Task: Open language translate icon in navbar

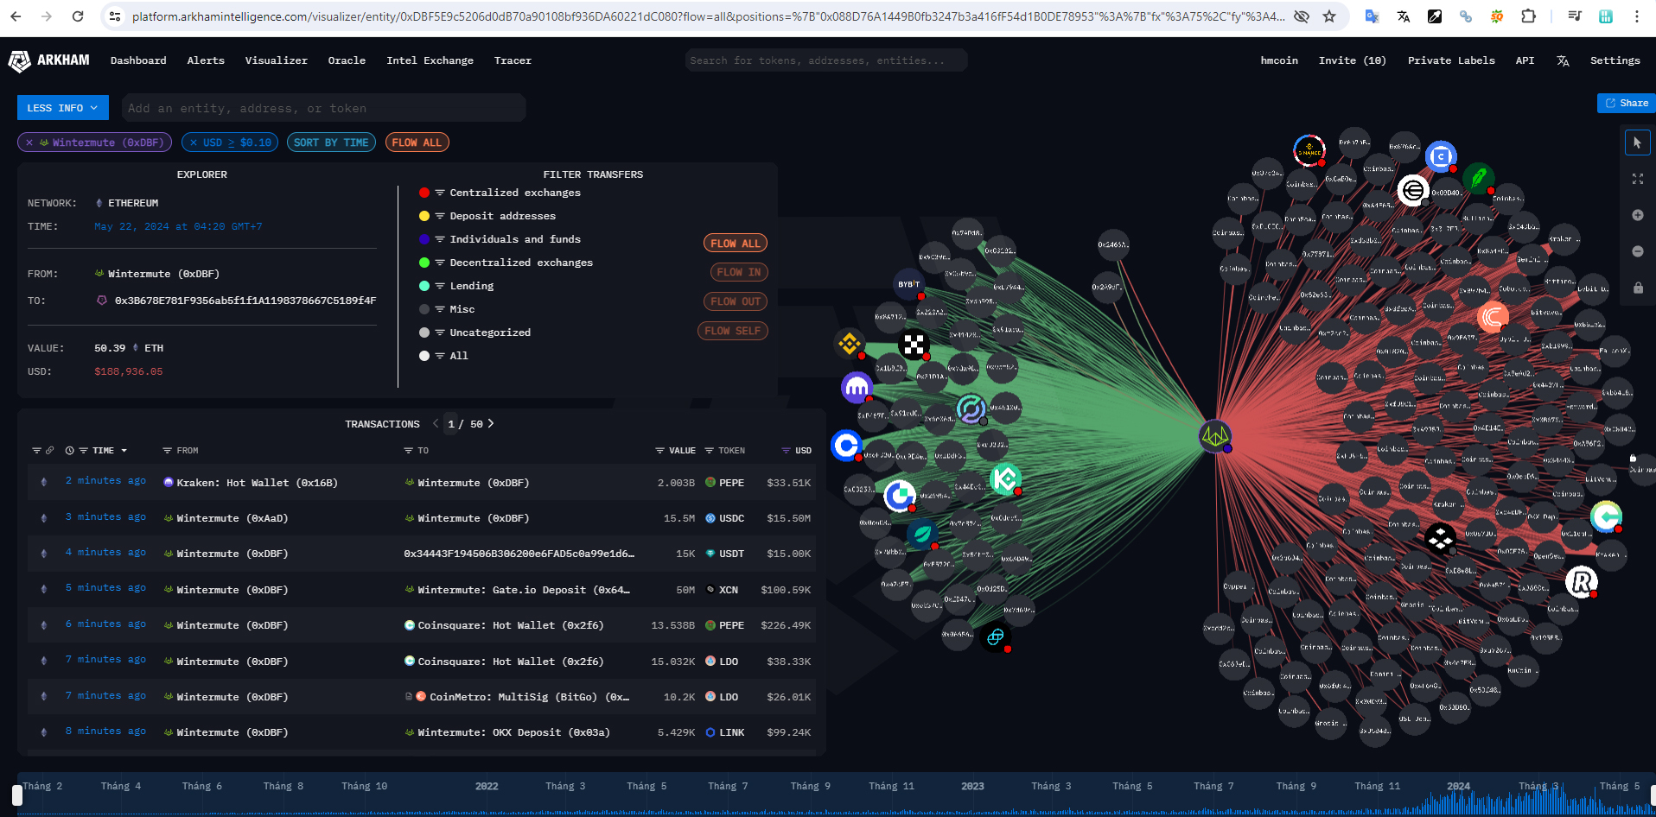Action: (x=1563, y=61)
